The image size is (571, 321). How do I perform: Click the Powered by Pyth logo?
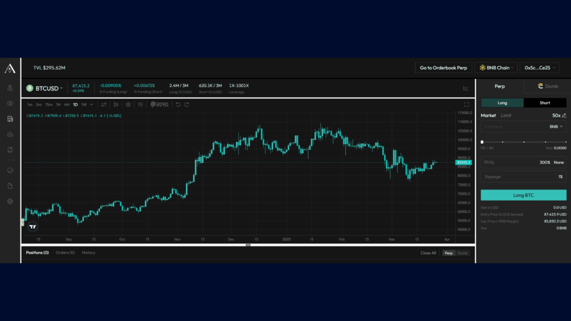click(x=159, y=104)
